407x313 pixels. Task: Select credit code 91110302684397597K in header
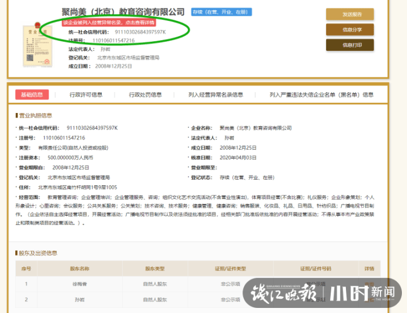[140, 32]
